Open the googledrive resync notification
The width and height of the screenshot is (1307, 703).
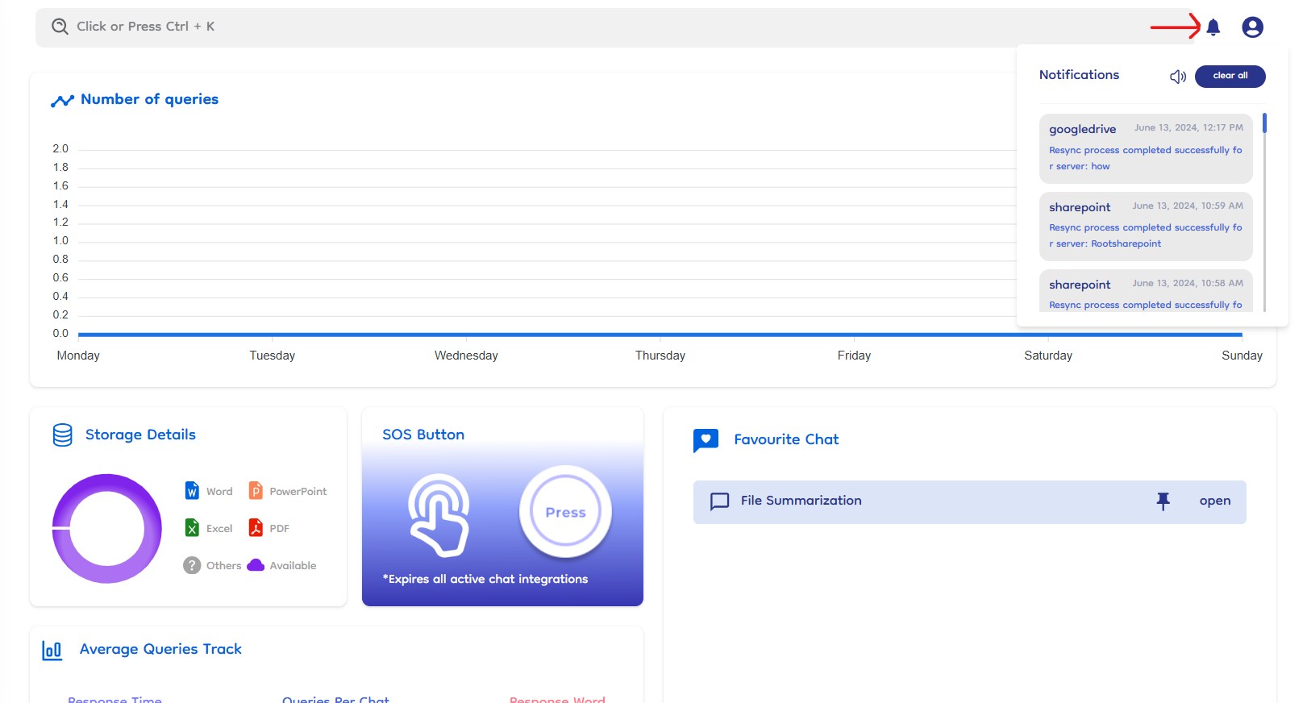pos(1145,148)
